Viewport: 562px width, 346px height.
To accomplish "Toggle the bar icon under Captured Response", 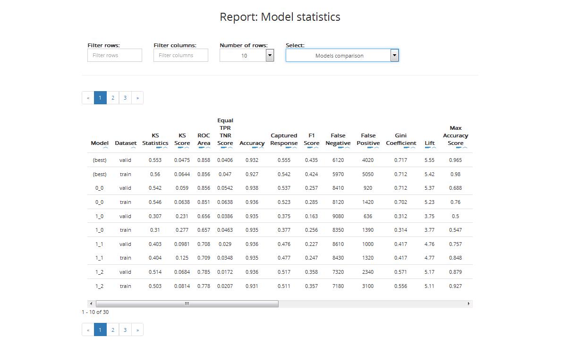I will (x=288, y=148).
